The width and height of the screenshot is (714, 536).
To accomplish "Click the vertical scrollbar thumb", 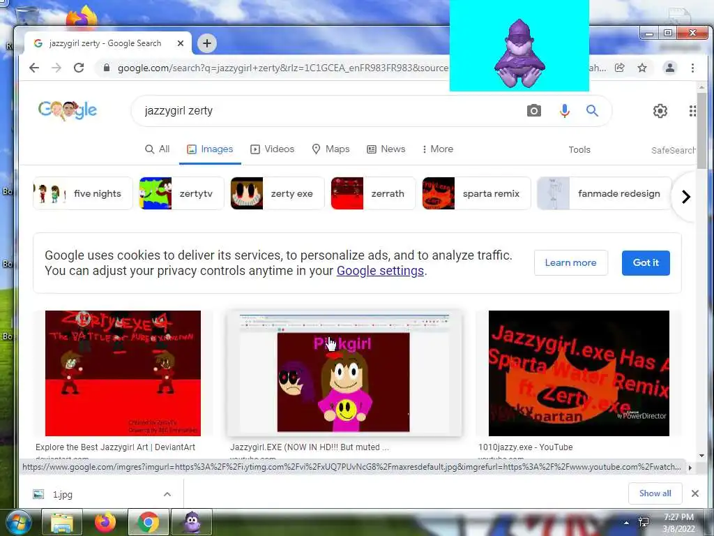I will point(701,130).
